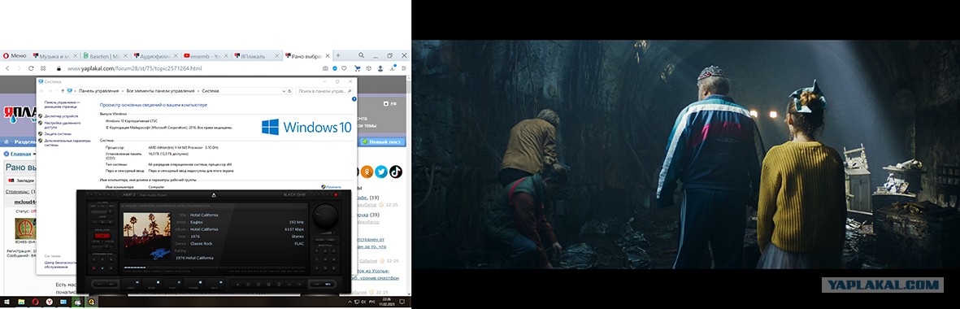The width and height of the screenshot is (960, 309).
Task: Open the Odnoklassniki share icon
Action: 367,172
